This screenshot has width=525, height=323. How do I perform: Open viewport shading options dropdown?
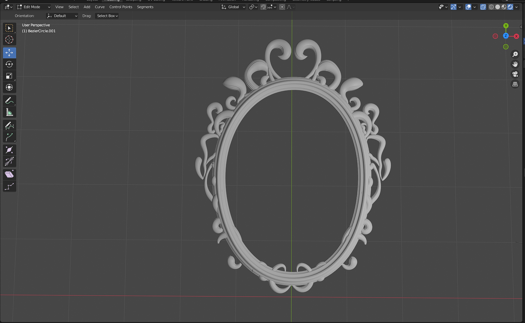point(516,7)
